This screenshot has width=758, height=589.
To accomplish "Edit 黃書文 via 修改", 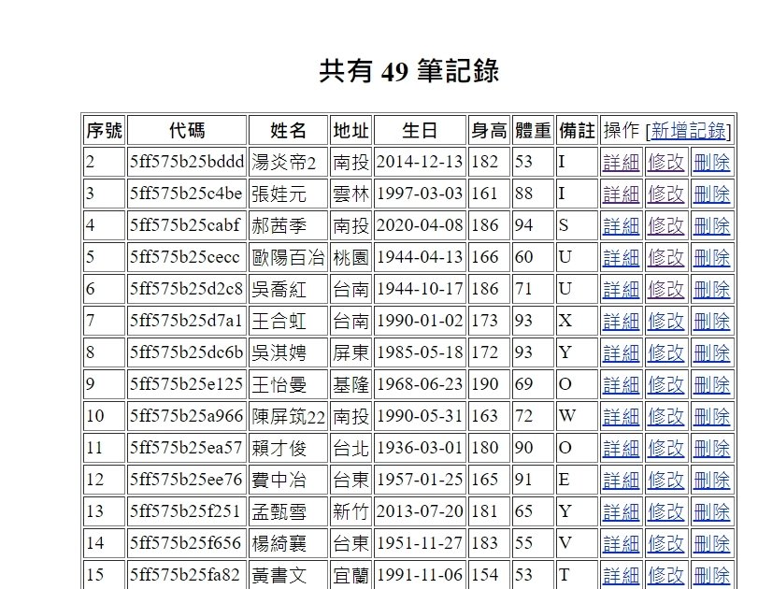I will click(x=666, y=576).
